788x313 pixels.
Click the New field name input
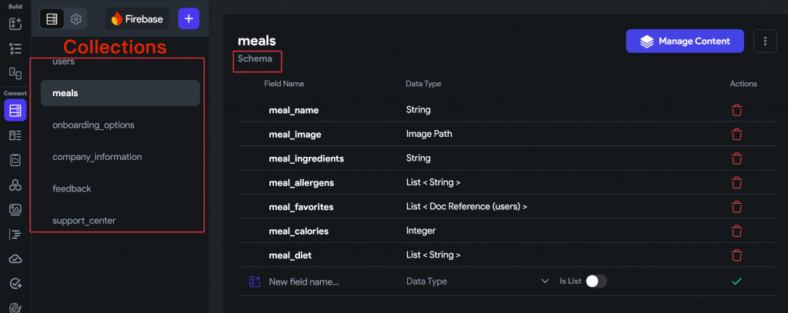(323, 281)
